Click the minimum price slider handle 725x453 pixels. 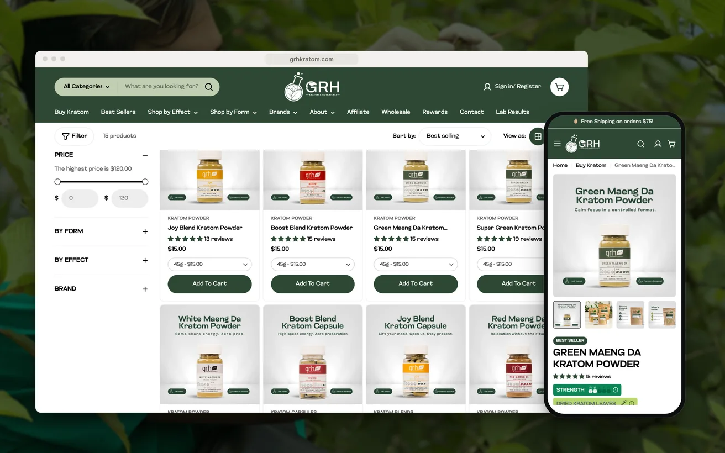coord(57,182)
